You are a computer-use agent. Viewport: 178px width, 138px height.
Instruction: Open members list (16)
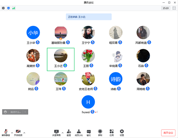[x=79, y=133]
